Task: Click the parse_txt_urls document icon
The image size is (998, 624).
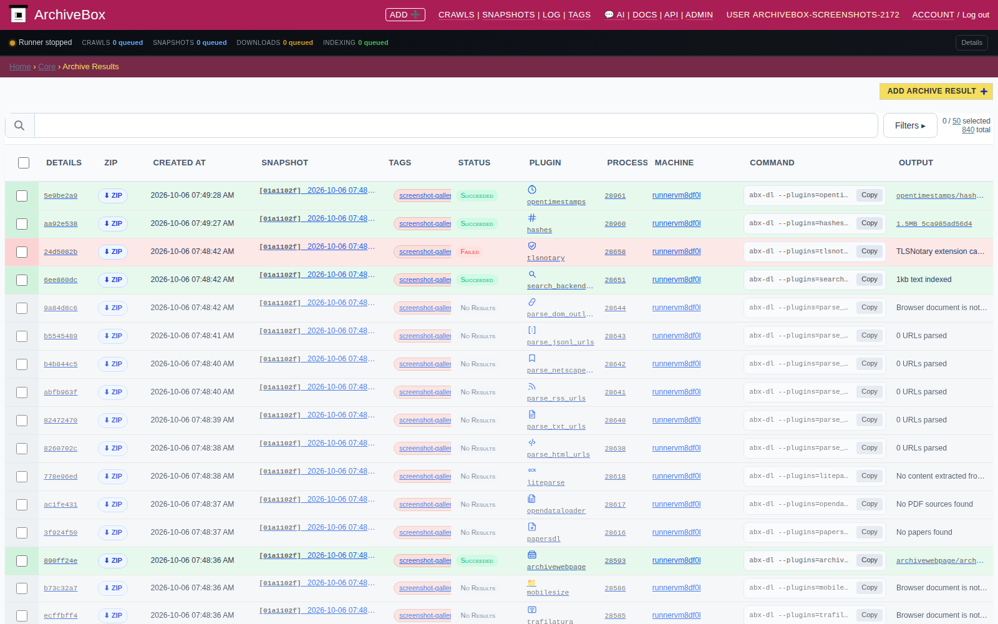Action: [x=532, y=414]
